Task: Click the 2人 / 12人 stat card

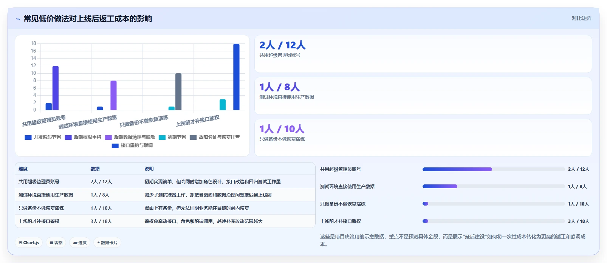Action: click(x=423, y=54)
